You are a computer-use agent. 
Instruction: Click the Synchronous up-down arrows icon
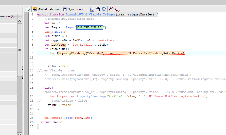[x=65, y=9]
